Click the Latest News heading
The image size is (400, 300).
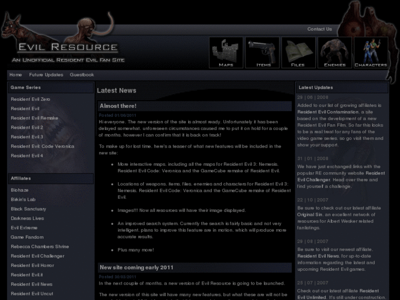tap(117, 90)
